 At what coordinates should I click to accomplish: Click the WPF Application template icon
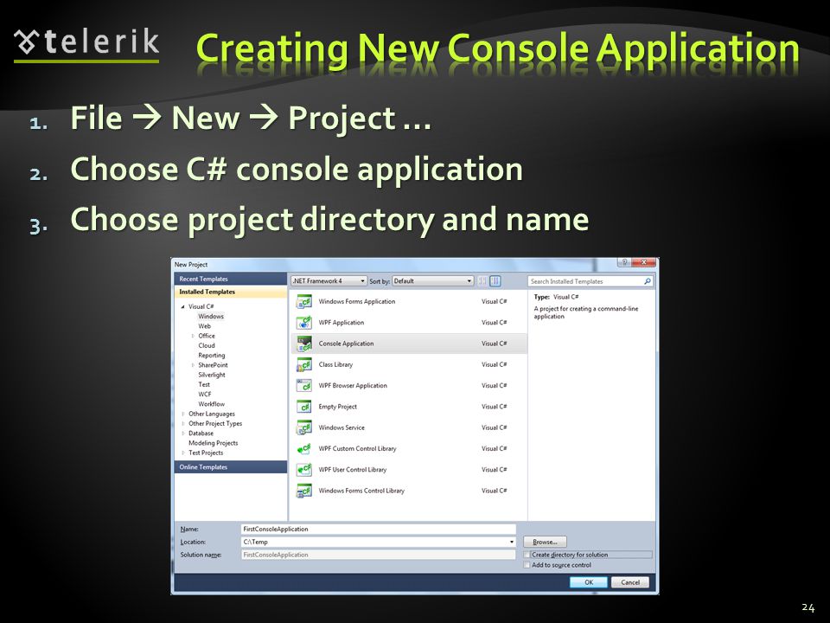[x=303, y=323]
